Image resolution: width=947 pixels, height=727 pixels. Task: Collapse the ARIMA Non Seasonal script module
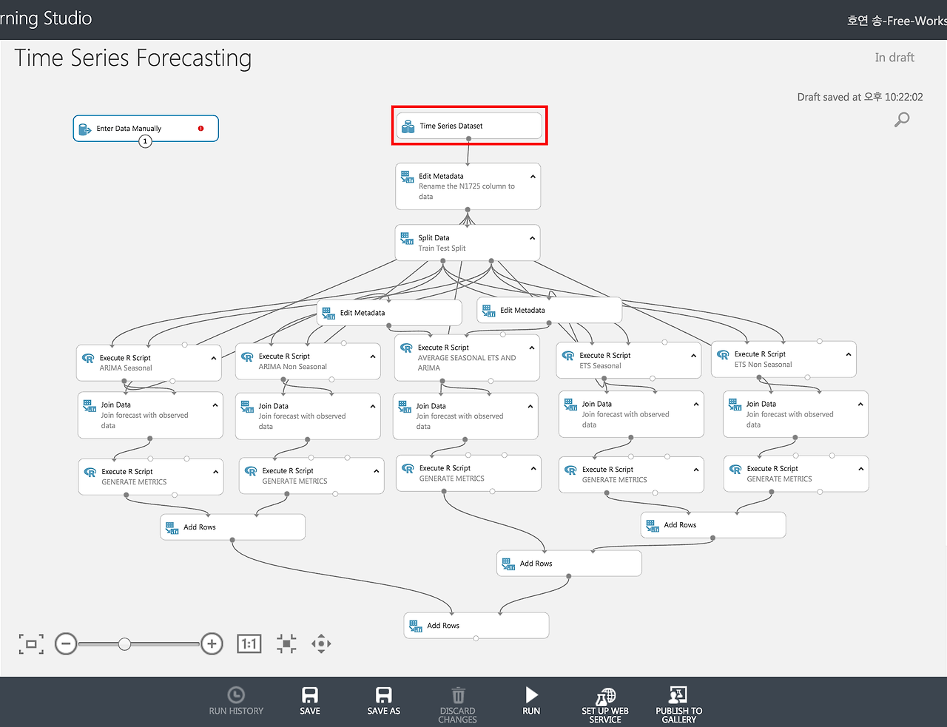click(x=373, y=356)
